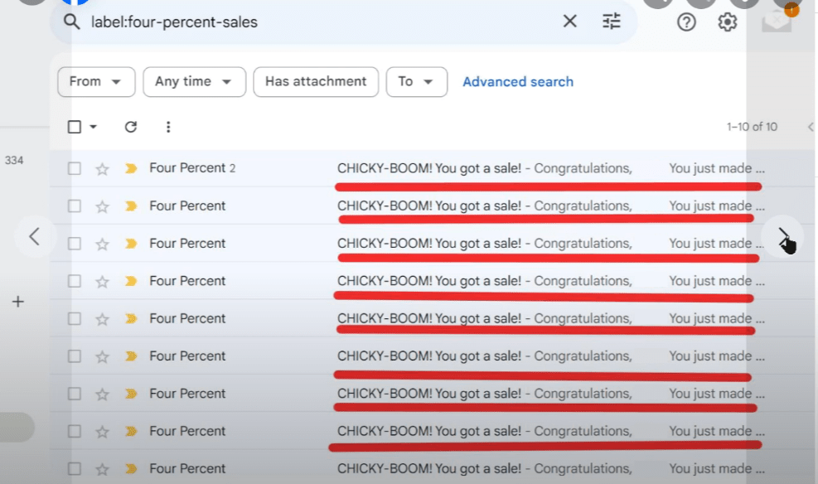Expand the select-all dropdown arrow
The width and height of the screenshot is (818, 484).
(x=94, y=127)
